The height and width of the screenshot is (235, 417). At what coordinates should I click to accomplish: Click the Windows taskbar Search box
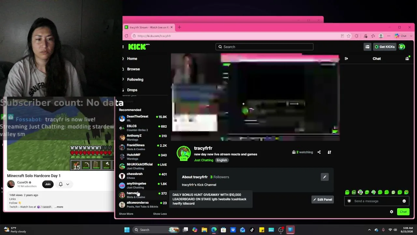point(156,230)
